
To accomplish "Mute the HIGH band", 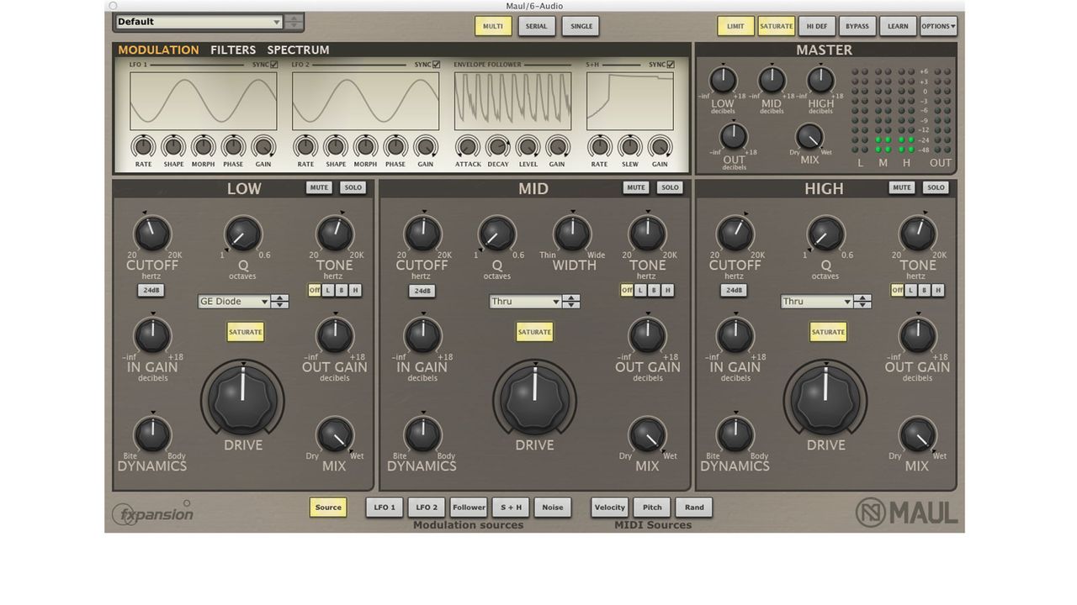I will pos(902,188).
